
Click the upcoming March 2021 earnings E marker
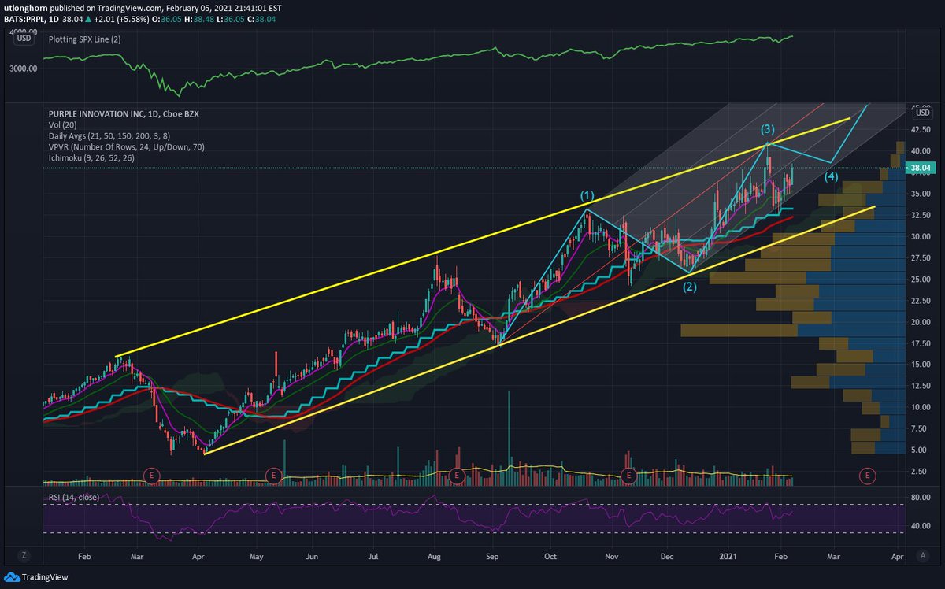867,475
